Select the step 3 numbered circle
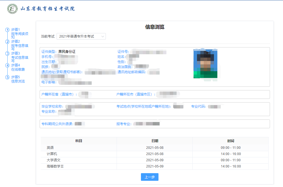The width and height of the screenshot is (283, 187). click(7, 53)
